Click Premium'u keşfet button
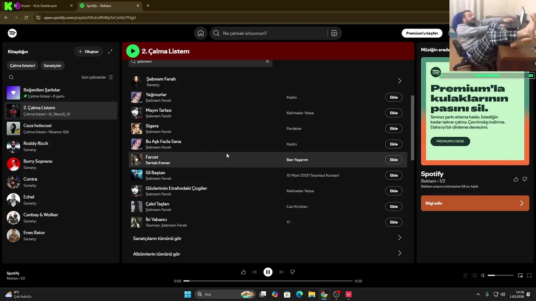 tap(422, 33)
